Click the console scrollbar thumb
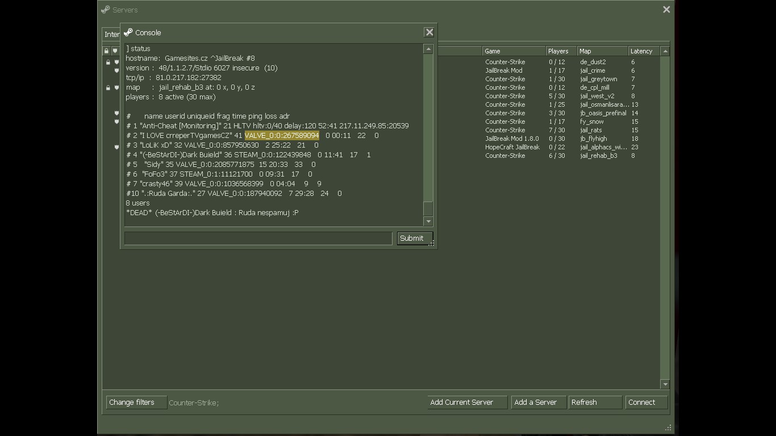Viewport: 776px width, 436px height. (428, 208)
